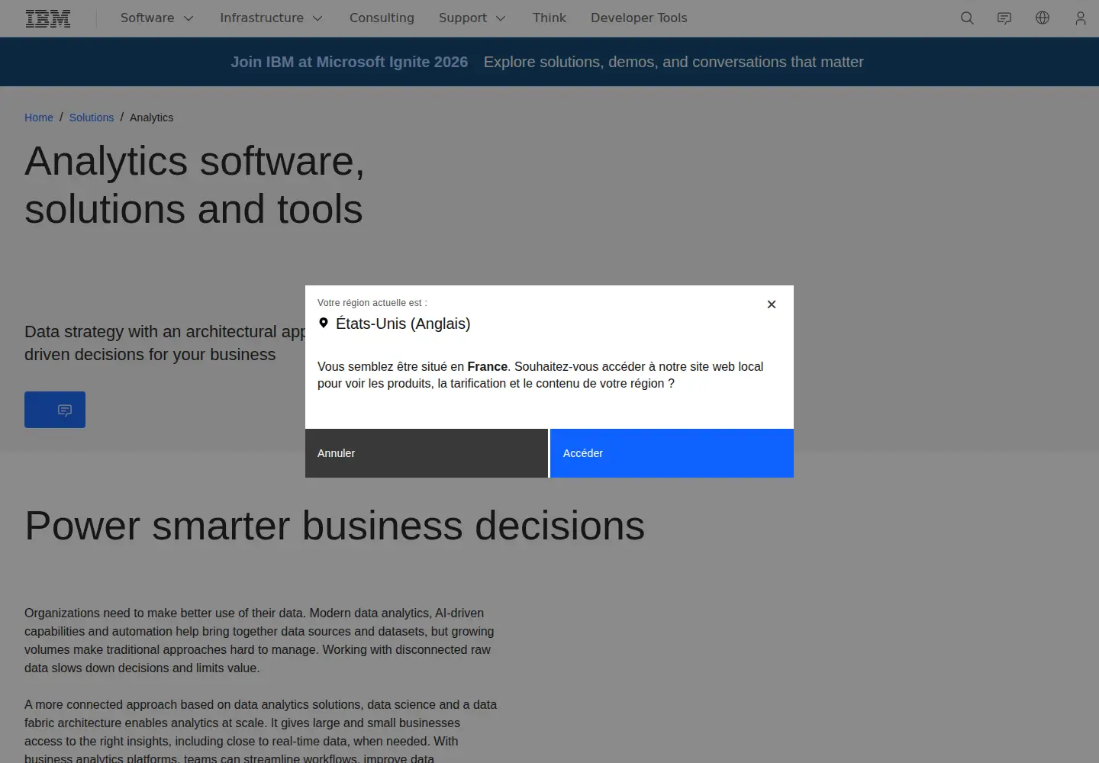Click the IBM logo
Screen dimensions: 1099x763
48,18
